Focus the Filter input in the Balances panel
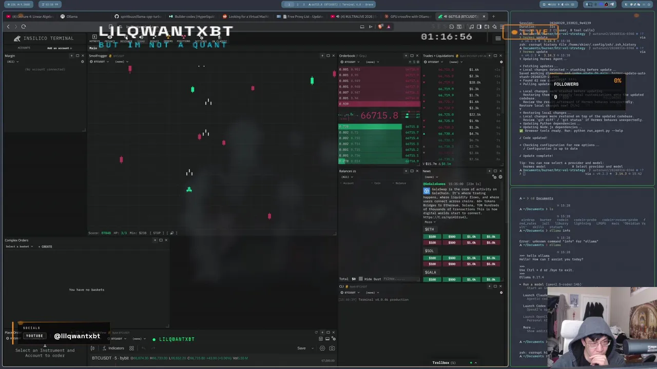This screenshot has width=657, height=369. click(x=401, y=279)
